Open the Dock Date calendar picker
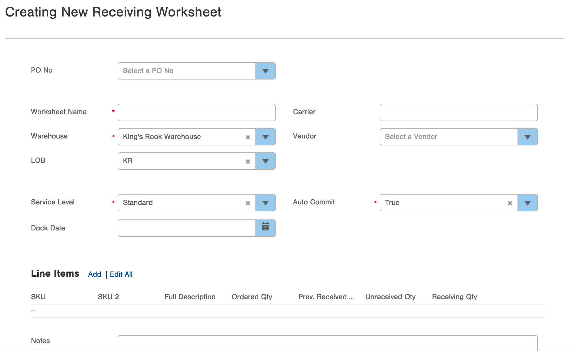This screenshot has width=571, height=351. (x=265, y=228)
